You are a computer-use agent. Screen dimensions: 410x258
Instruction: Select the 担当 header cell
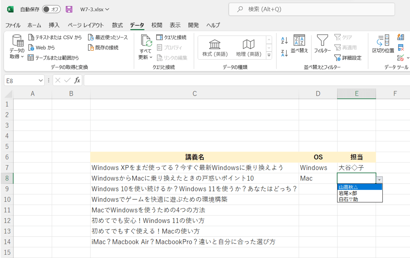click(x=356, y=157)
